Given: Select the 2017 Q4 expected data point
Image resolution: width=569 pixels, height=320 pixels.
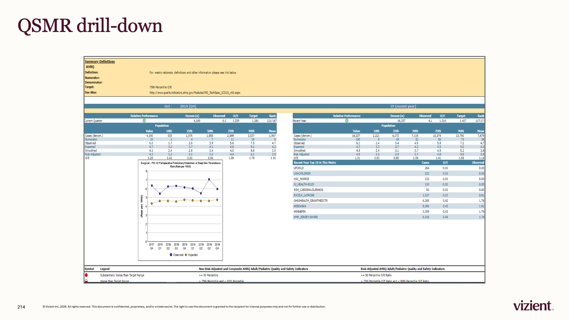Looking at the screenshot, I should click(x=152, y=204).
